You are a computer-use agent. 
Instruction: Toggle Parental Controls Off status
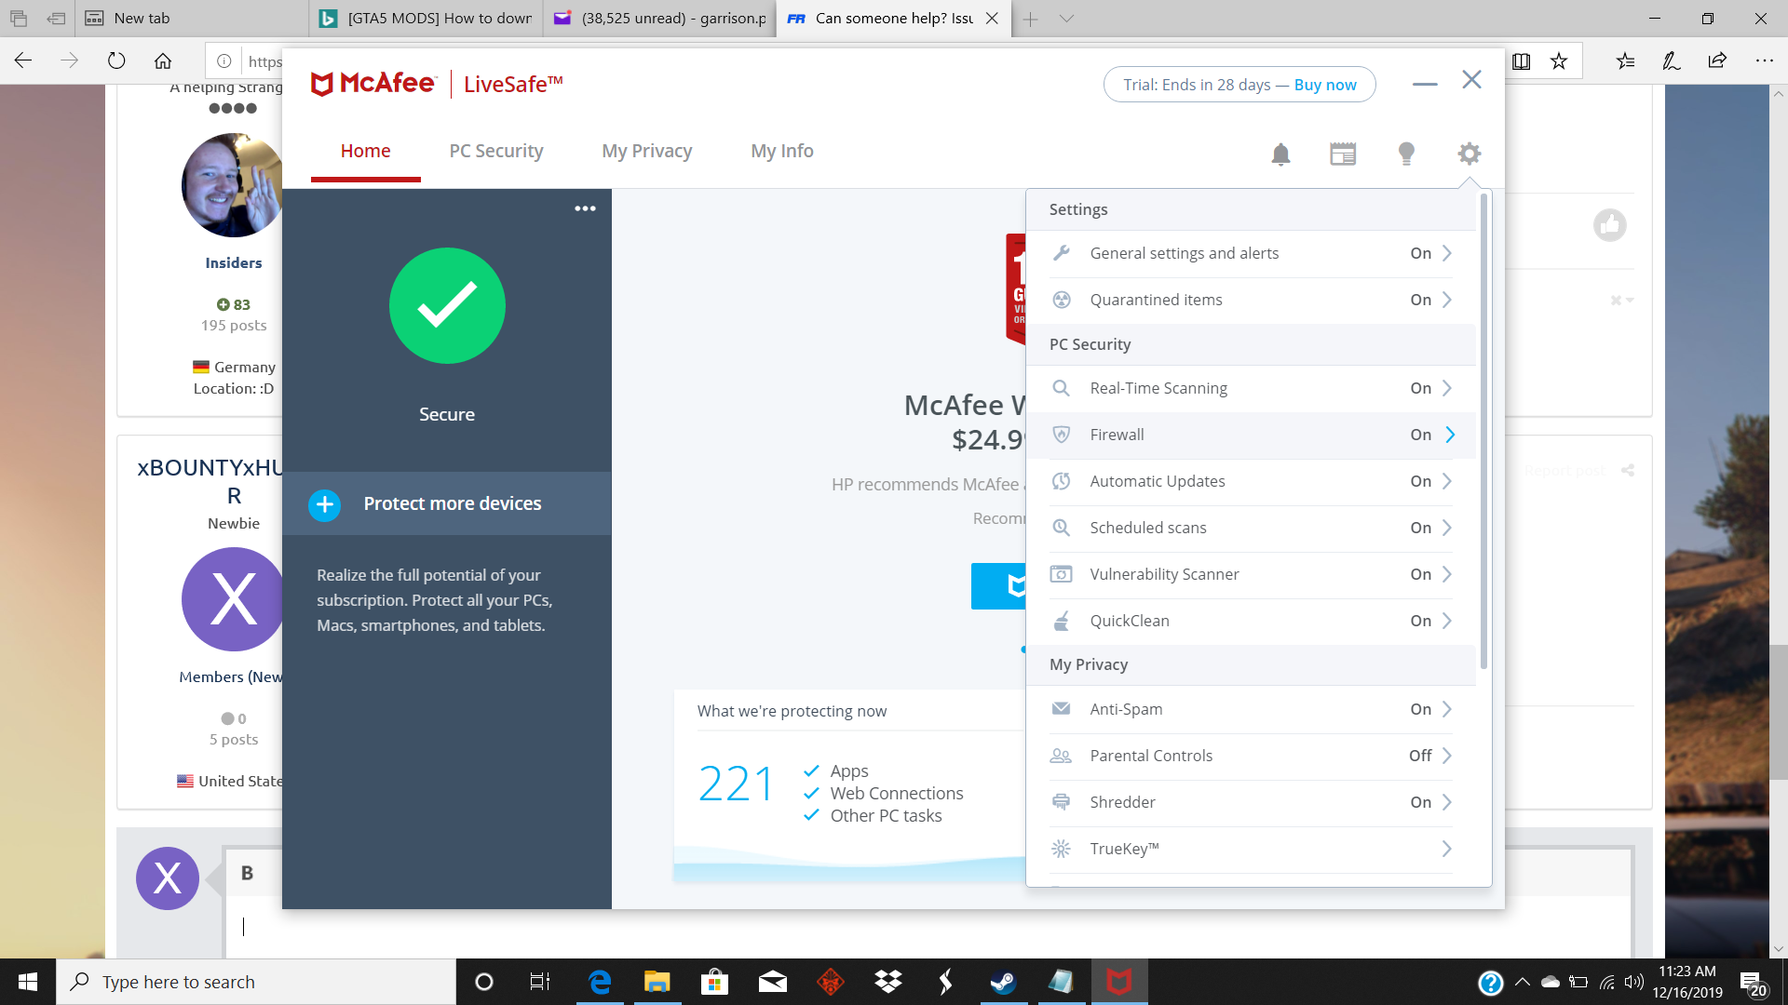click(x=1419, y=756)
